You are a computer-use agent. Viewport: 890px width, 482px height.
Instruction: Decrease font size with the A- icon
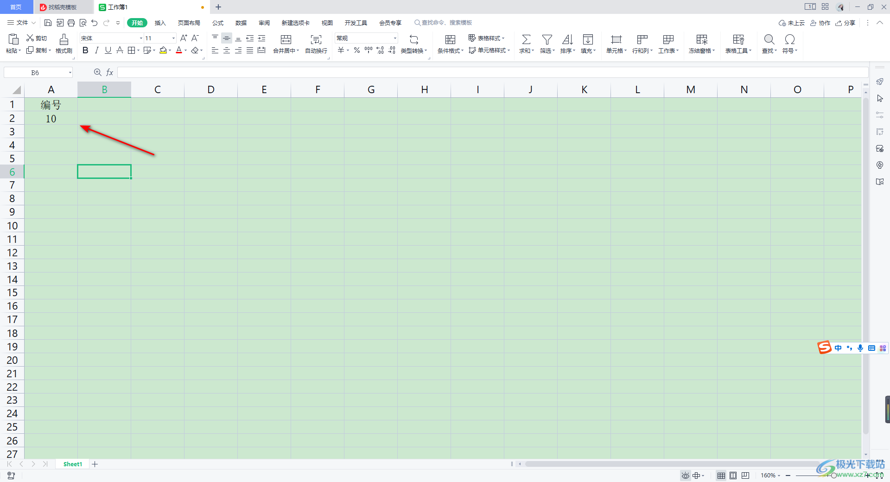195,38
